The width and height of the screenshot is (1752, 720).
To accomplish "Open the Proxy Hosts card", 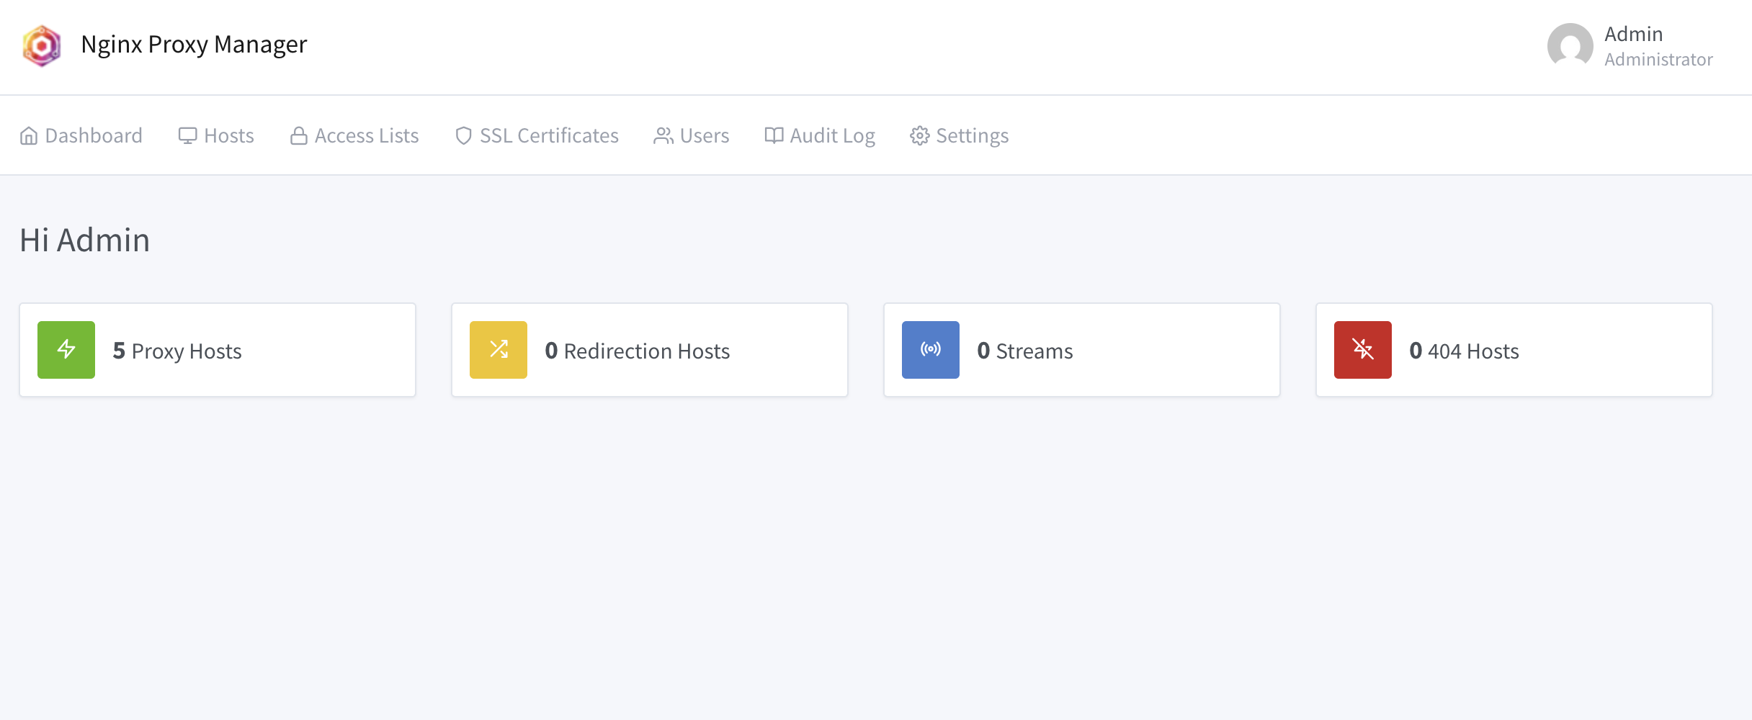I will click(x=218, y=350).
